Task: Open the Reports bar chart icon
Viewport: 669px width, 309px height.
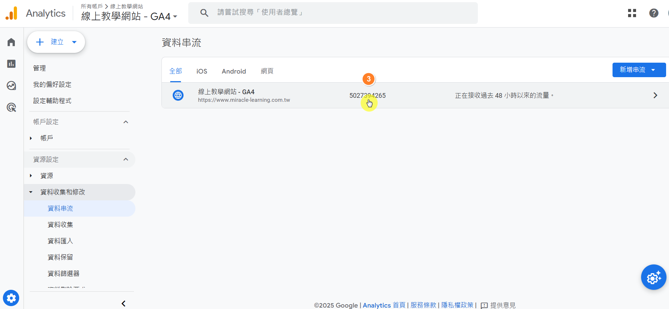Action: coord(11,64)
